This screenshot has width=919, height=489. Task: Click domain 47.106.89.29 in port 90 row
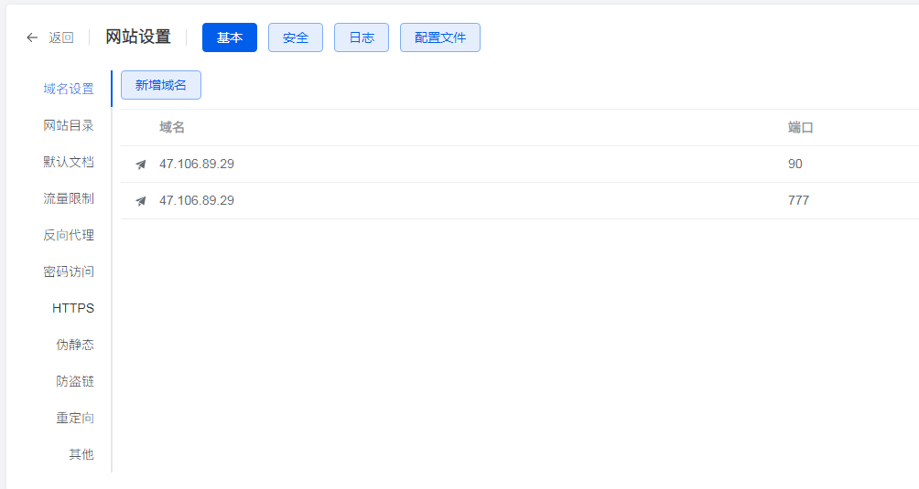click(x=197, y=164)
